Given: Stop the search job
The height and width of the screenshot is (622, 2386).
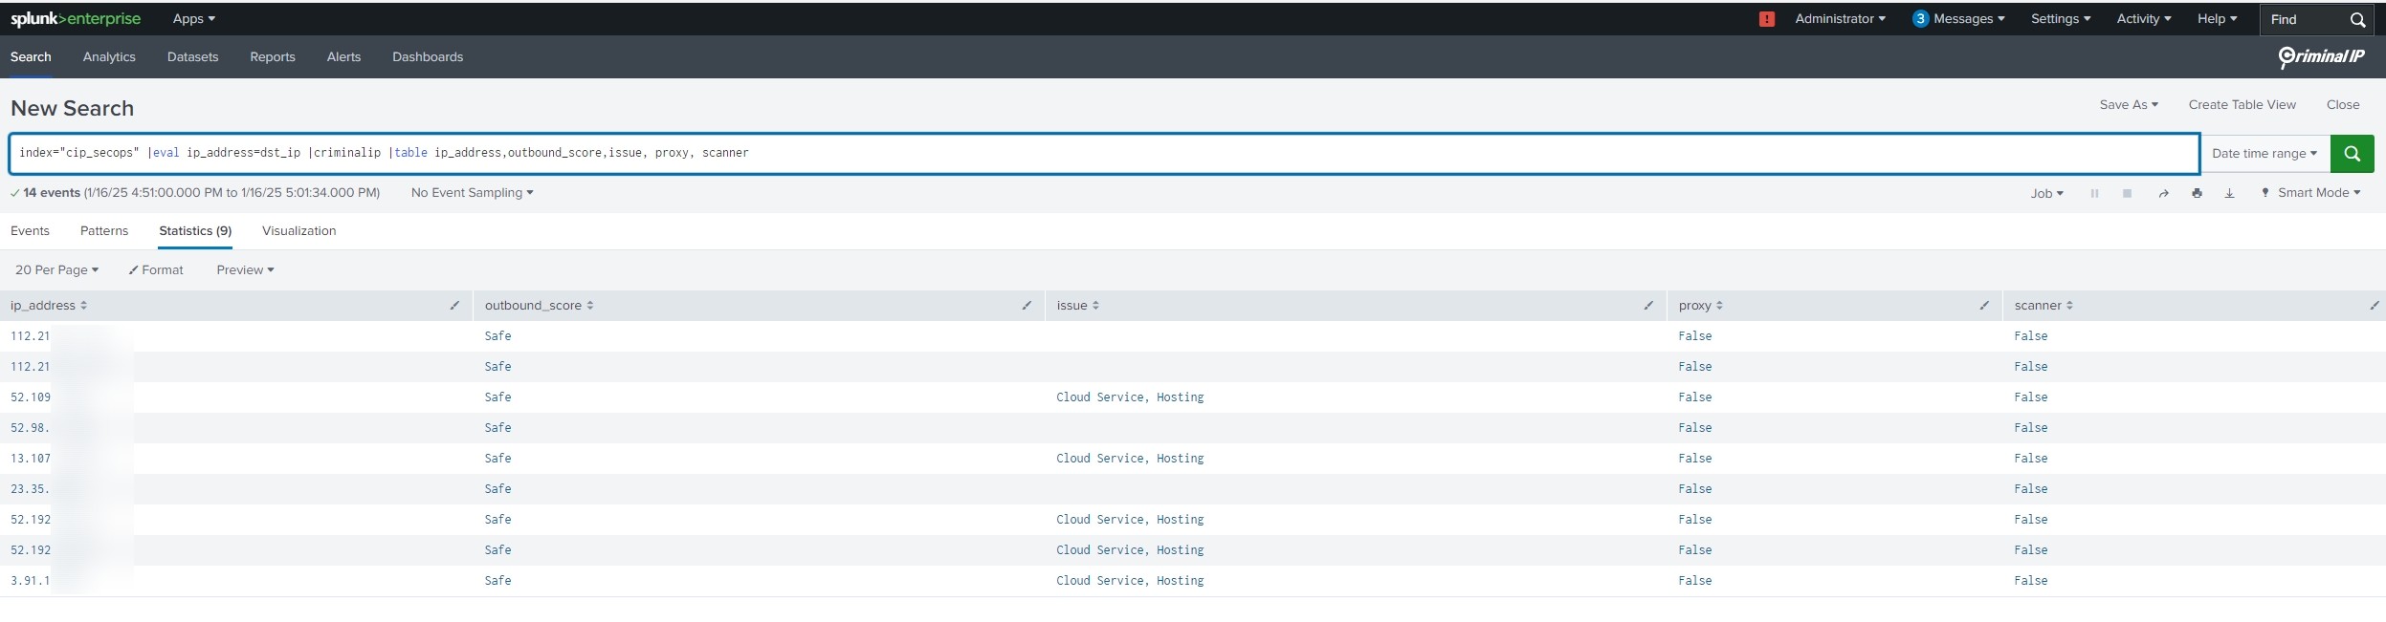Looking at the screenshot, I should click(x=2127, y=193).
